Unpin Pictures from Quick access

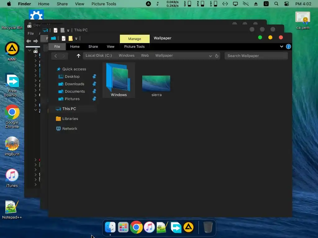[94, 99]
